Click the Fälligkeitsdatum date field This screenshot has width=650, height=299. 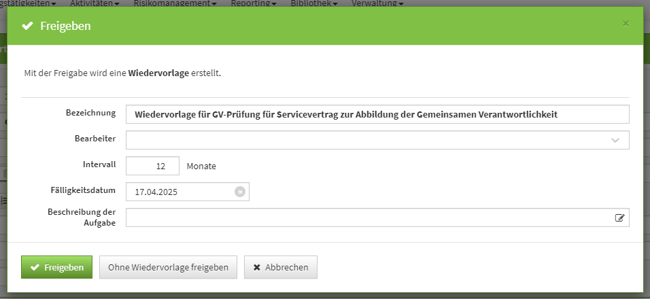180,192
